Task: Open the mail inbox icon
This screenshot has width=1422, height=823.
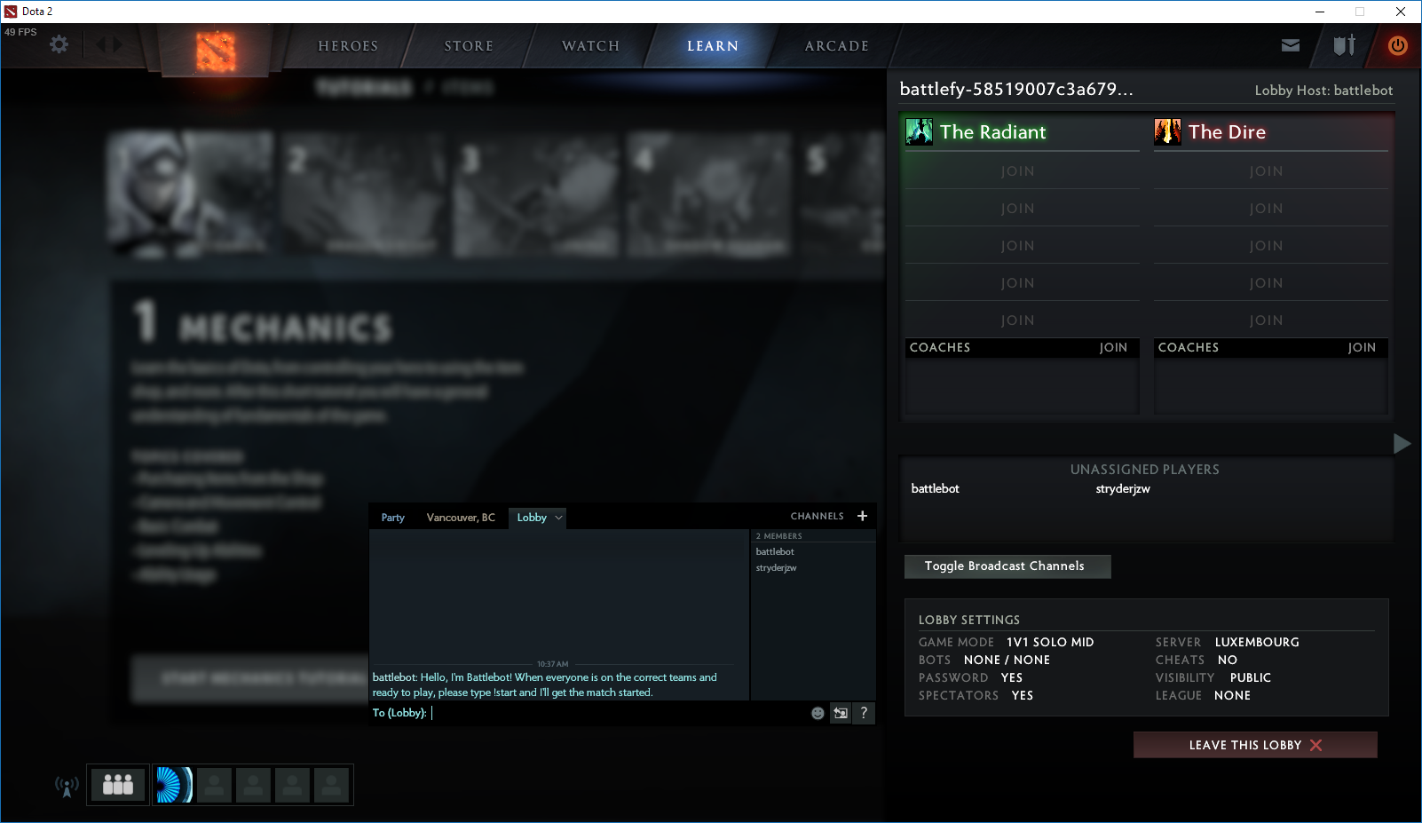Action: click(x=1291, y=45)
